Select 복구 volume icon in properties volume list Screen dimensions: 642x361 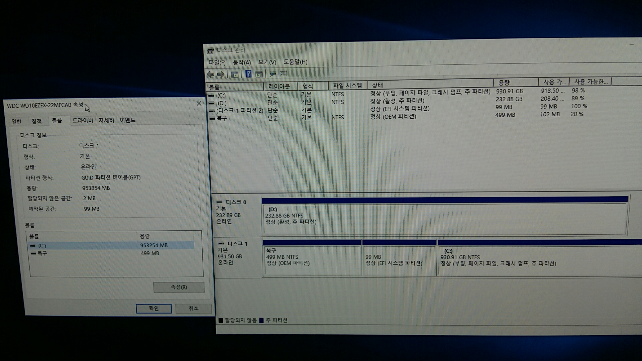[33, 253]
